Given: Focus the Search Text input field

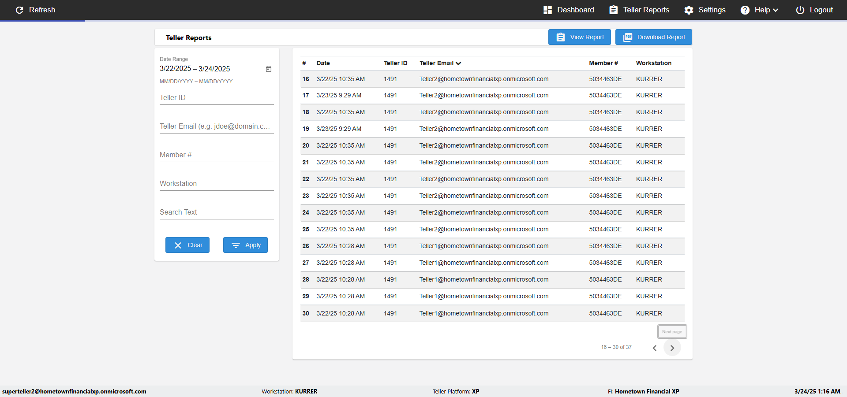Looking at the screenshot, I should (x=217, y=212).
